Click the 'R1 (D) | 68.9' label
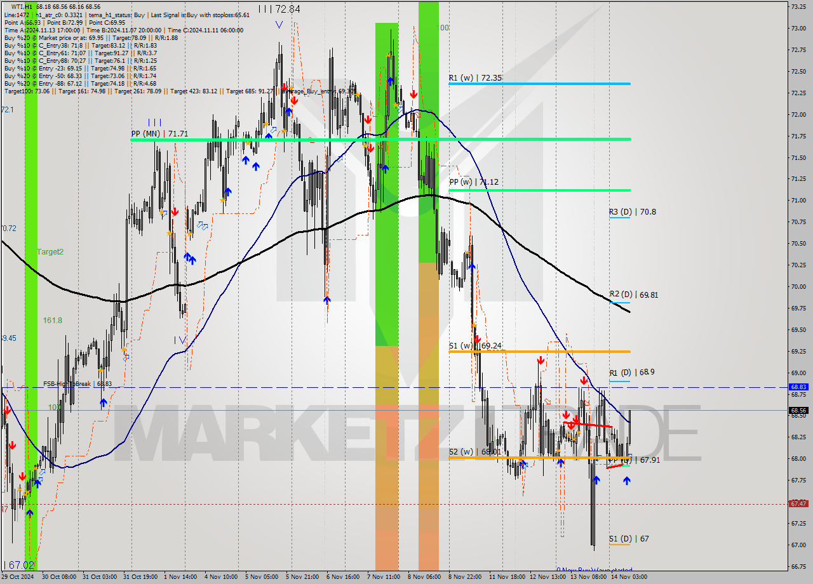Image resolution: width=813 pixels, height=584 pixels. (632, 373)
